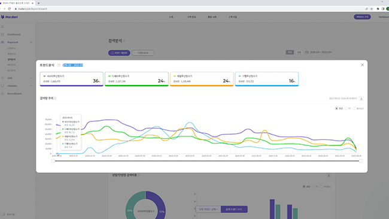Download the search volume trend chart data
389x219 pixels.
point(361,99)
